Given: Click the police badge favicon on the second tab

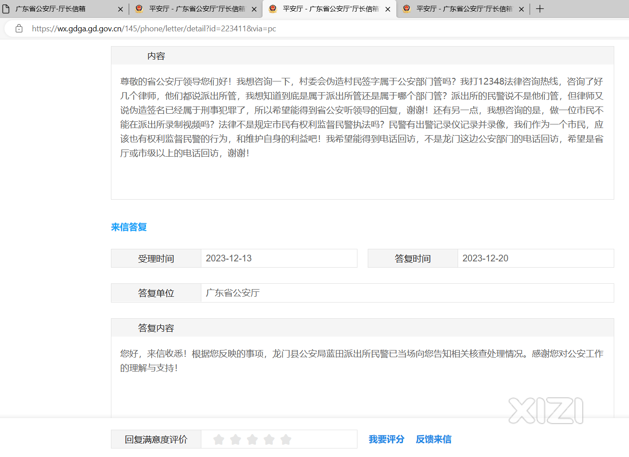Looking at the screenshot, I should [x=139, y=9].
